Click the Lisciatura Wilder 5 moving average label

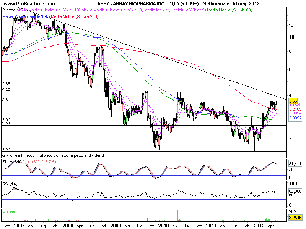[x=175, y=10]
